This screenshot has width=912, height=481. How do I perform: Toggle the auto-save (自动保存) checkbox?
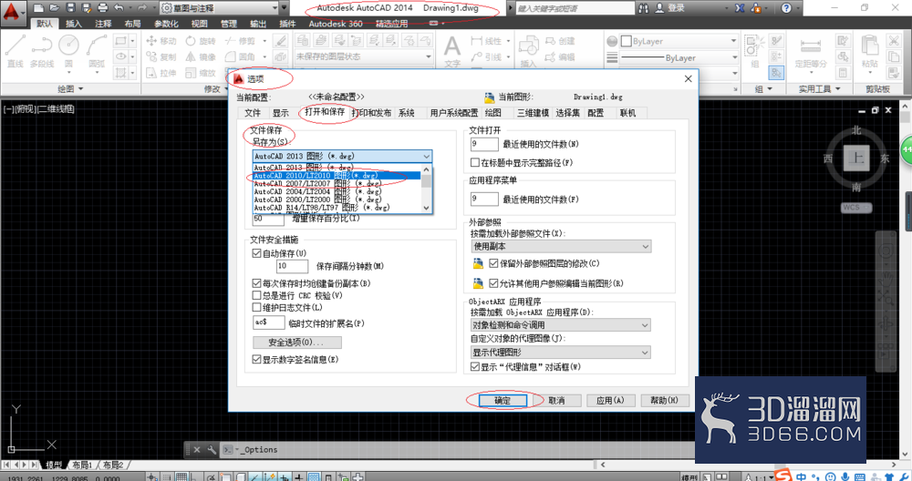coord(256,253)
